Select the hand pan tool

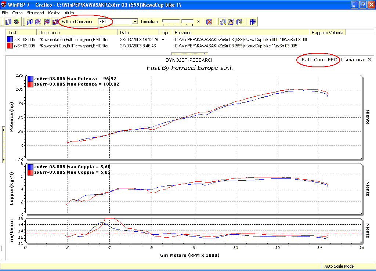(x=231, y=22)
